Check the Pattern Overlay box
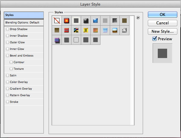The width and height of the screenshot is (181, 138). 8,95
